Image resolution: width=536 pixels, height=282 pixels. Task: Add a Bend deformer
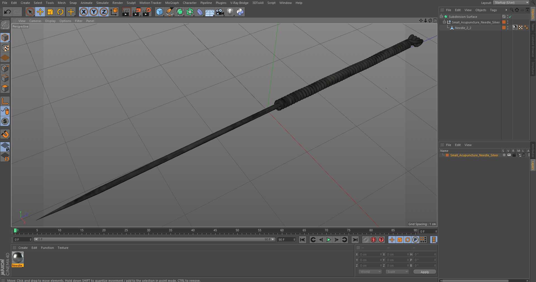[x=200, y=12]
